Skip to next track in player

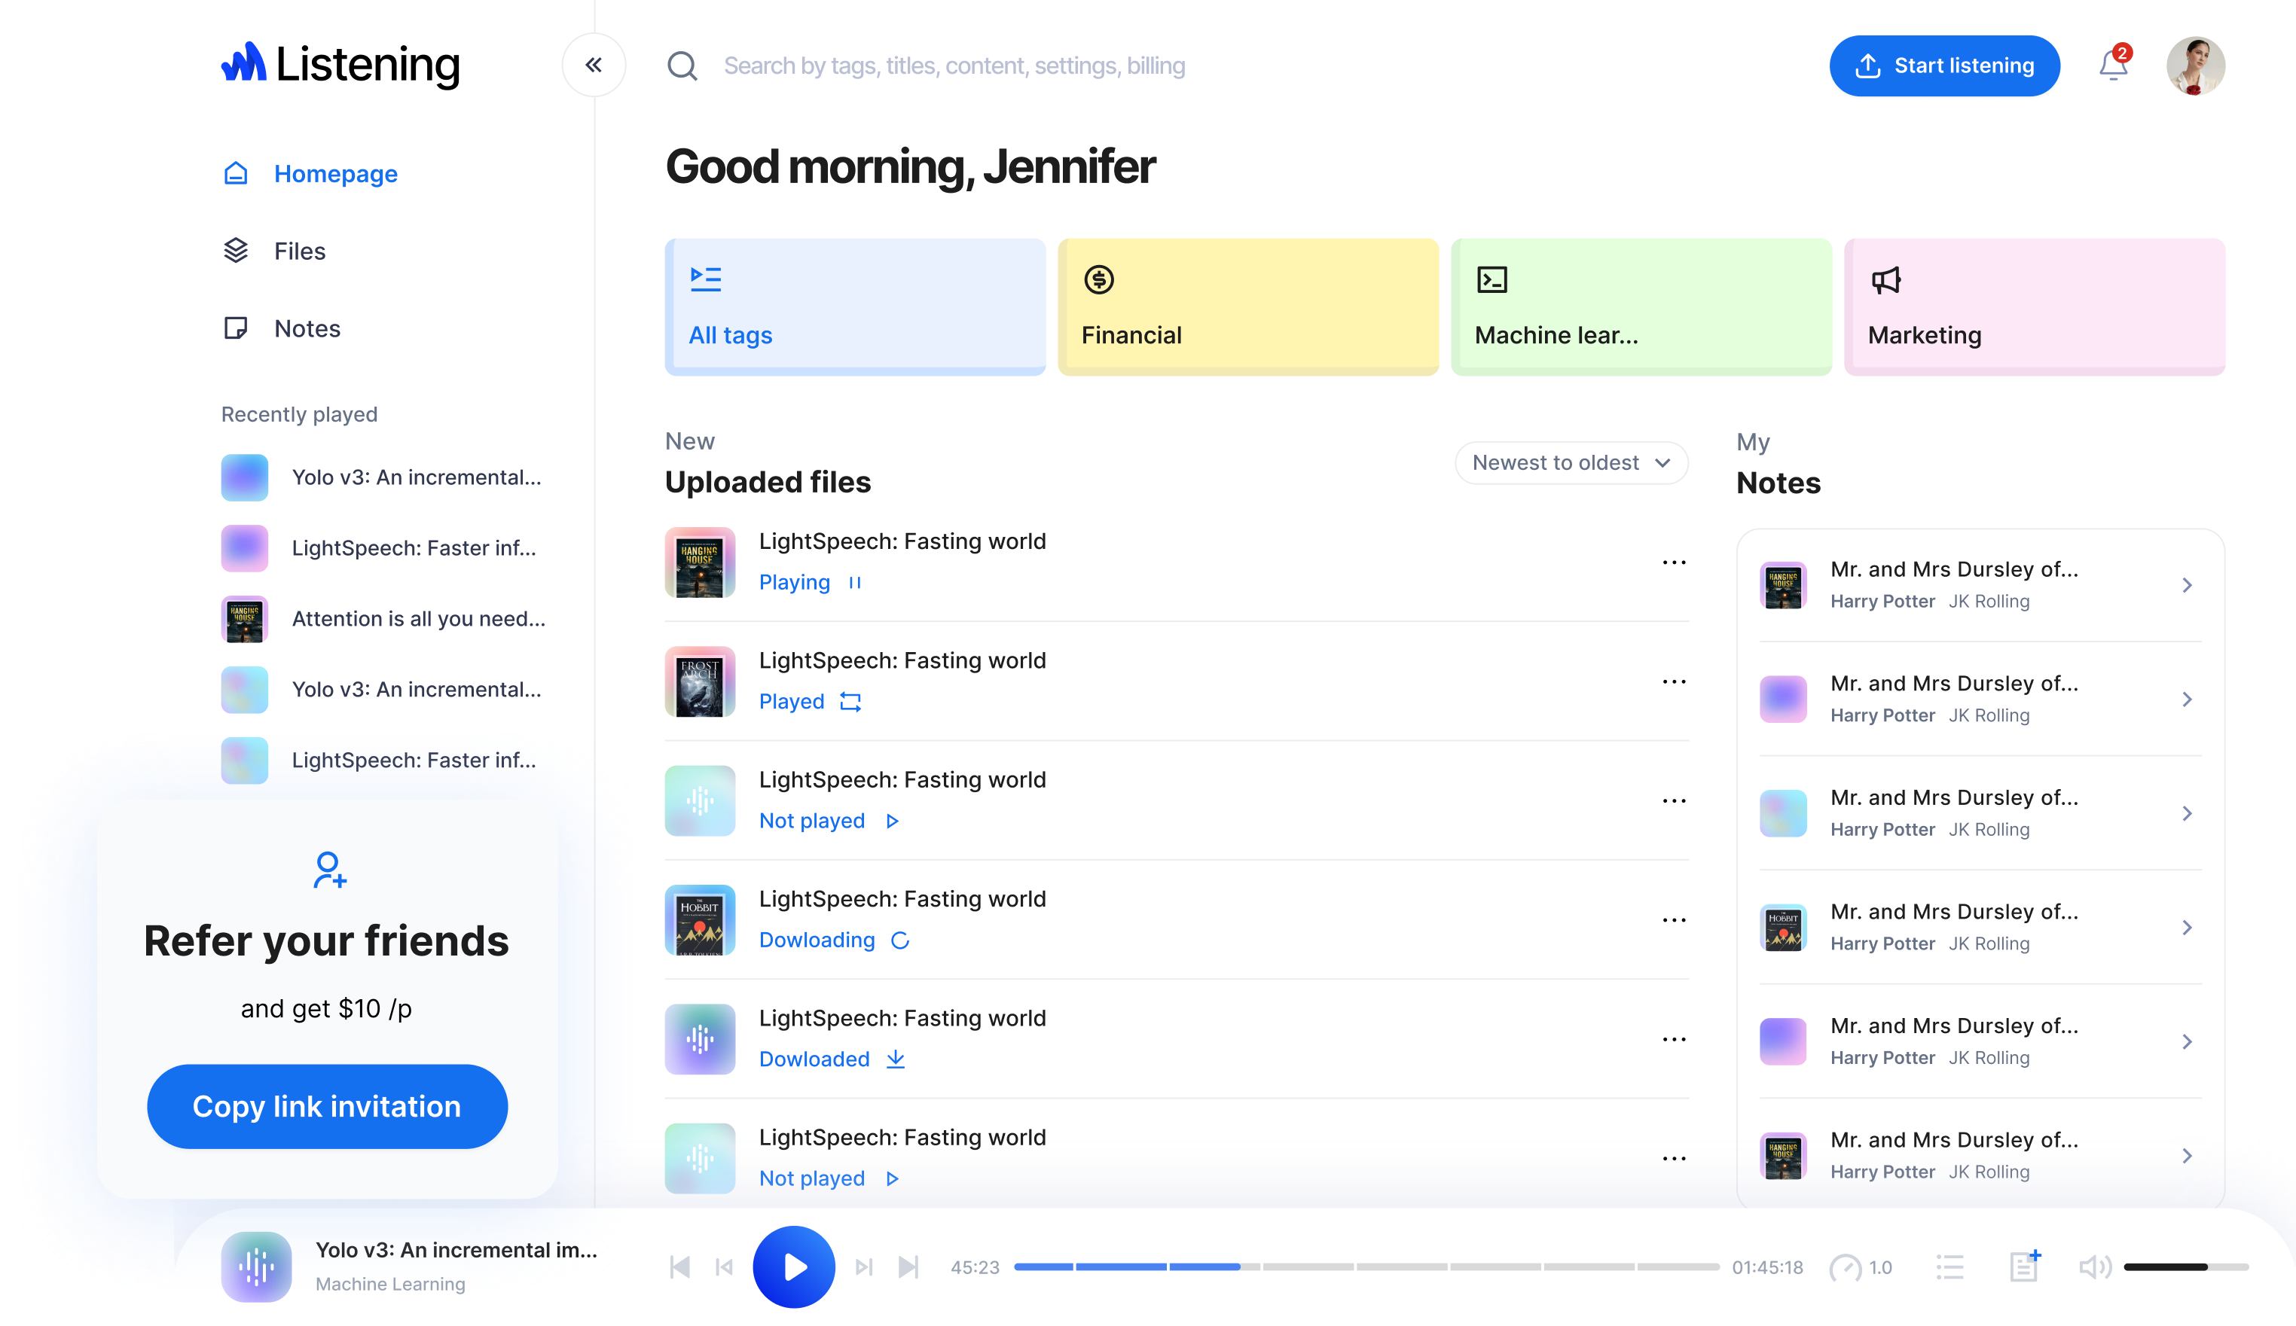point(908,1267)
